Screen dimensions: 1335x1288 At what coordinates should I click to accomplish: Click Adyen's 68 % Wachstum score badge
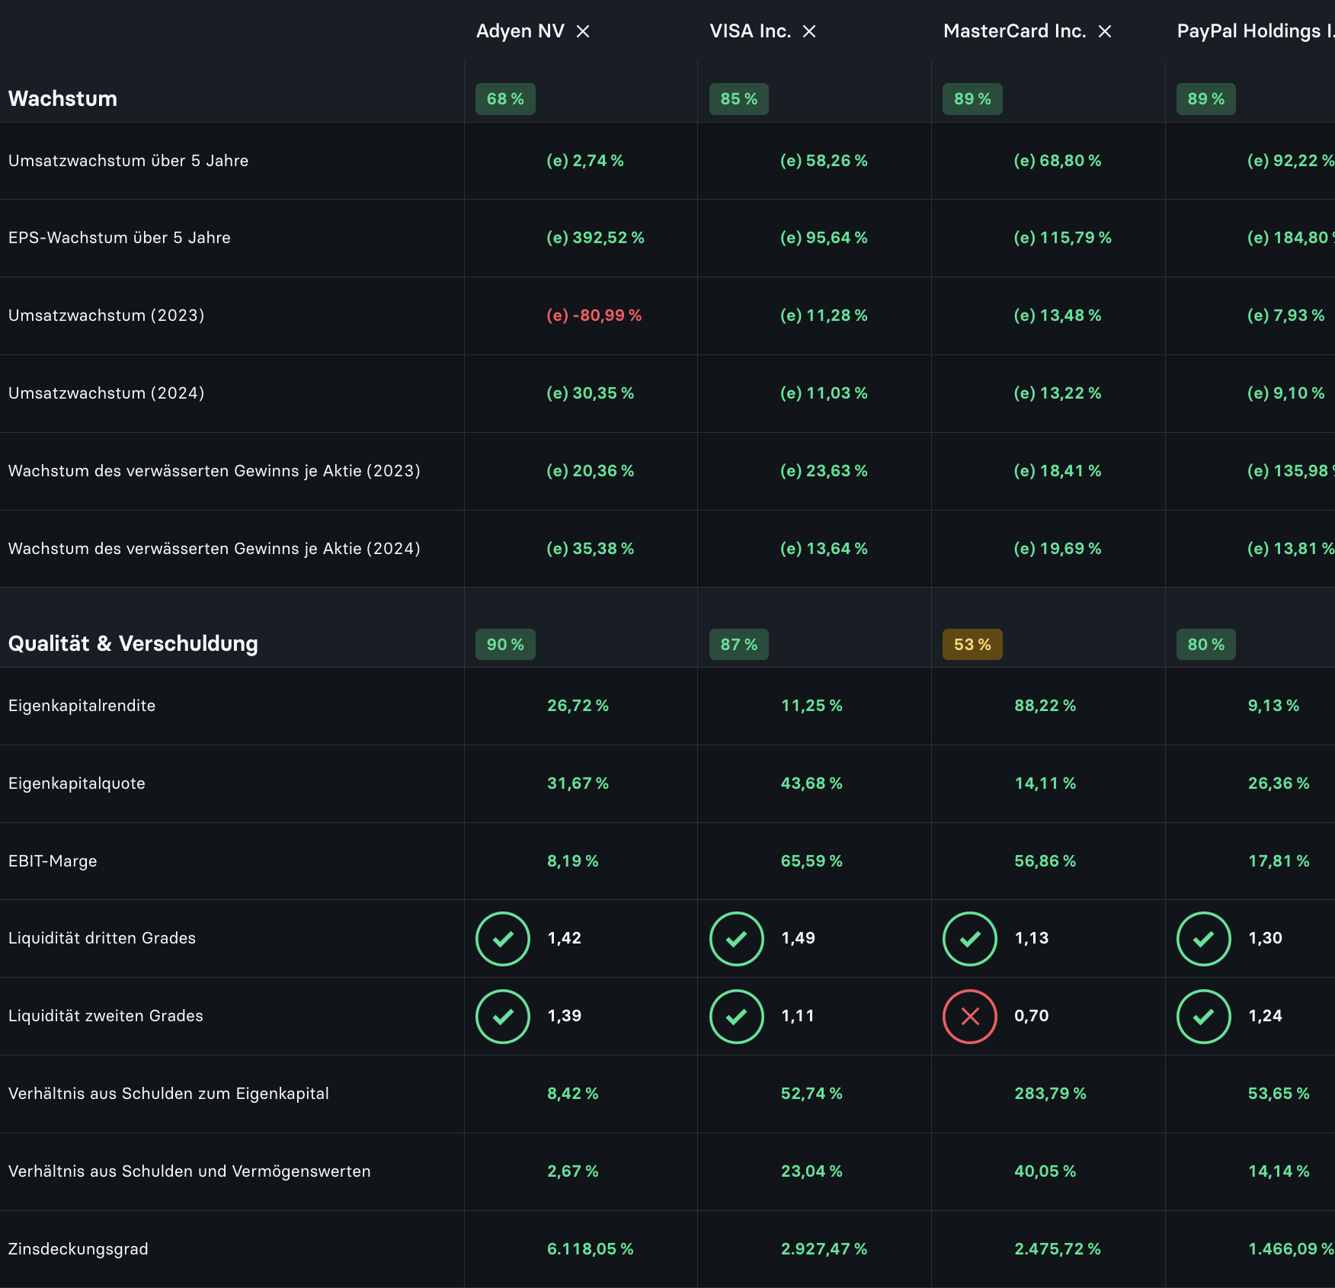pos(505,99)
